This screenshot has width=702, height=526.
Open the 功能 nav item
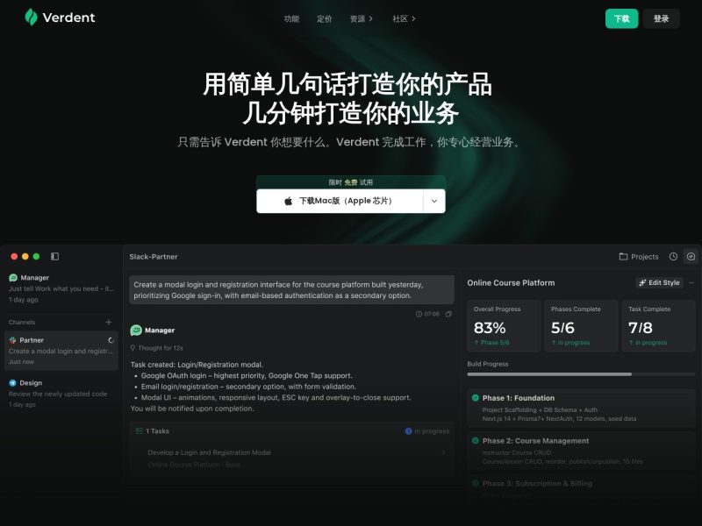291,18
